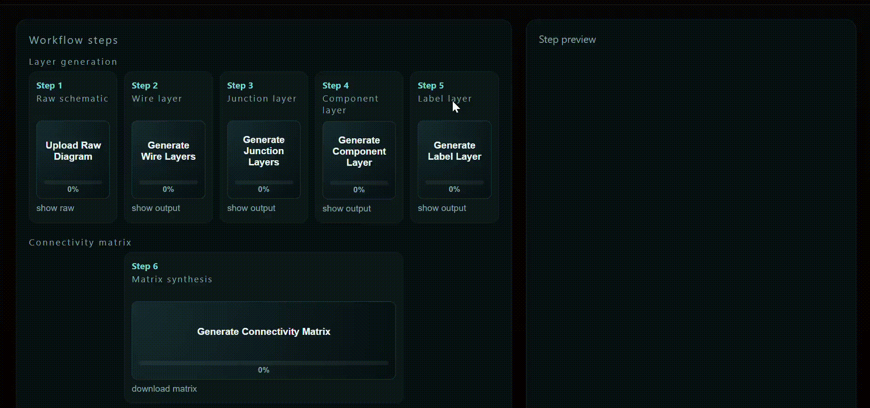Select the Step 6 heading
The height and width of the screenshot is (408, 870).
pyautogui.click(x=145, y=266)
